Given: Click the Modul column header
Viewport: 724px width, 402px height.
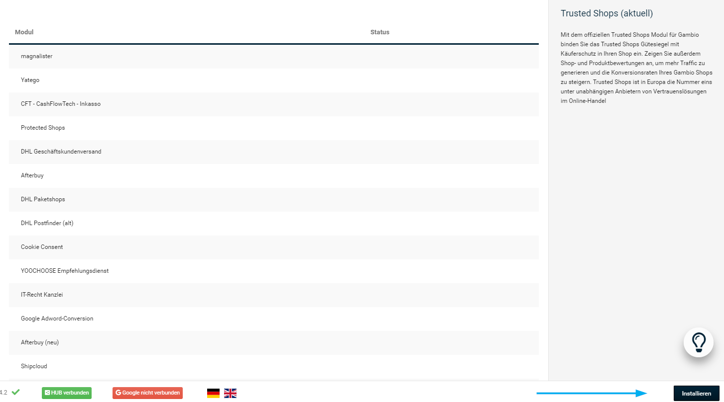Looking at the screenshot, I should click(24, 32).
